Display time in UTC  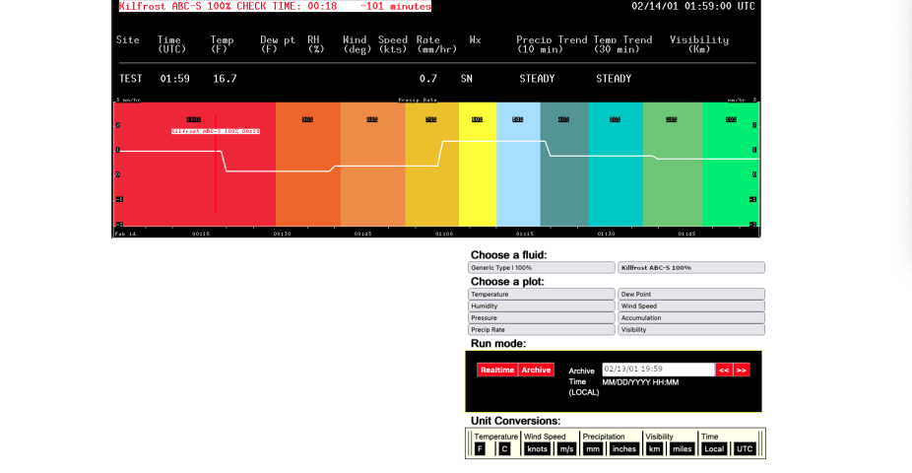(x=746, y=448)
